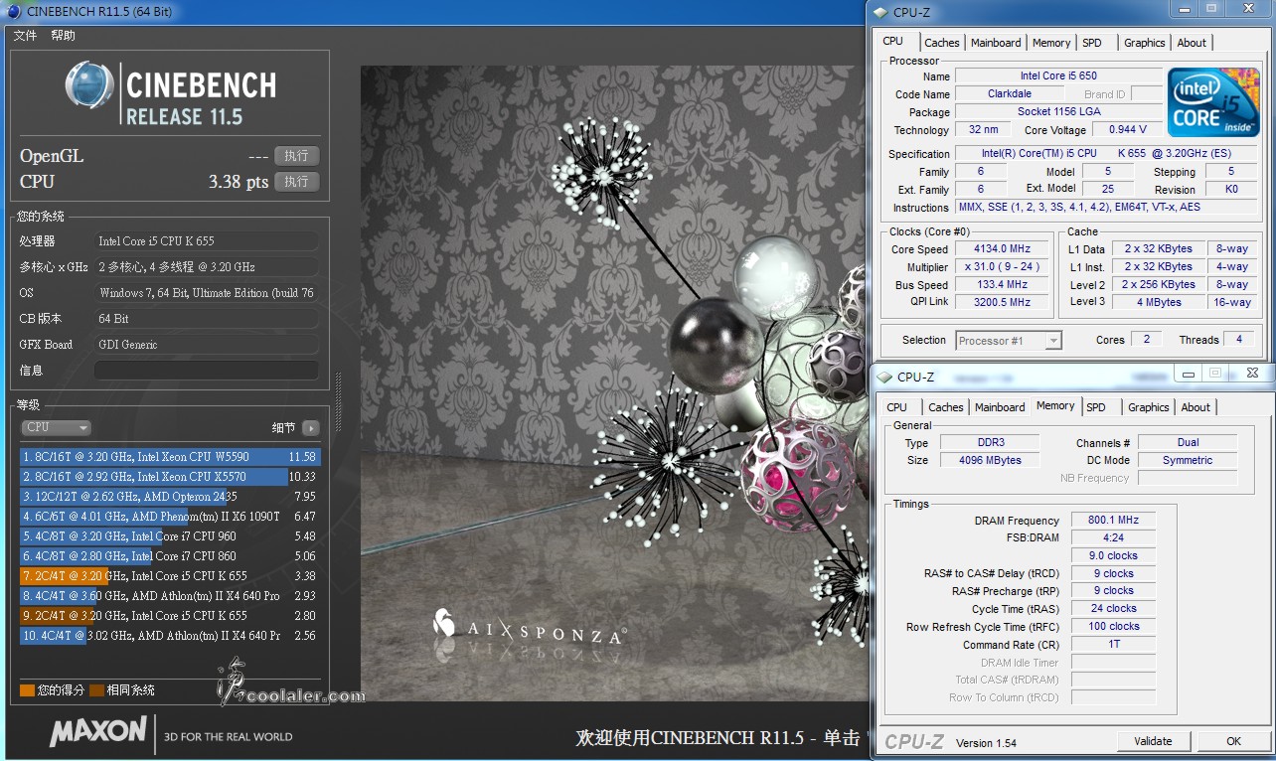Click the Validate button in CPU-Z
The width and height of the screenshot is (1276, 761).
(x=1153, y=741)
